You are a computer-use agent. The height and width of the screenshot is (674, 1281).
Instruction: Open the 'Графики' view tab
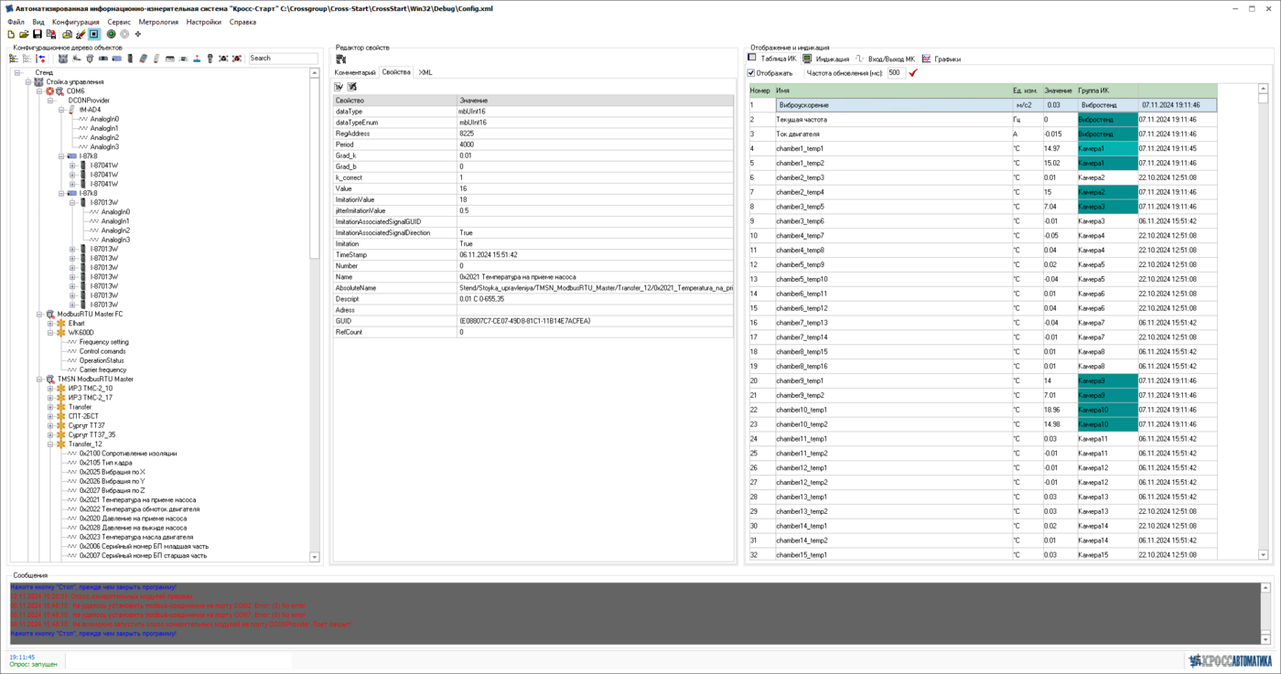tap(942, 59)
